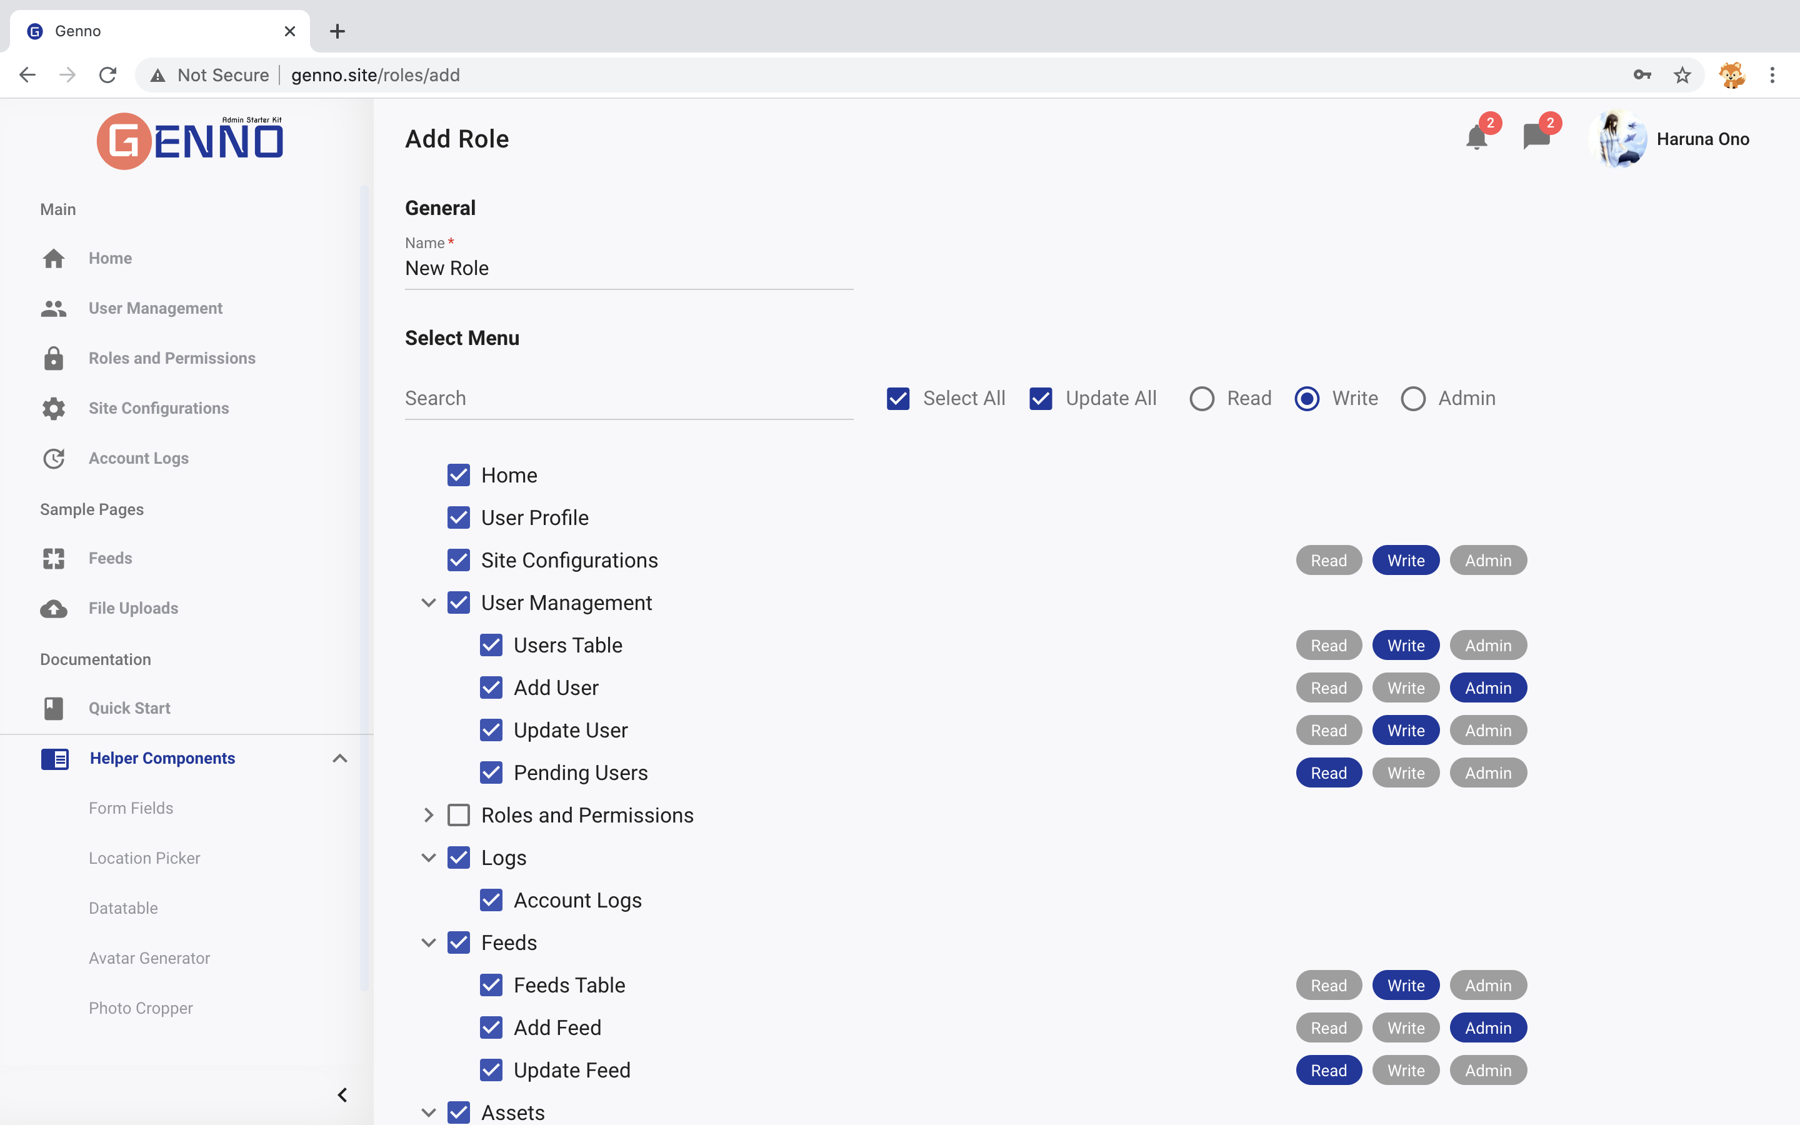Set Add Feed permission to Read
The height and width of the screenshot is (1125, 1800).
(1328, 1027)
